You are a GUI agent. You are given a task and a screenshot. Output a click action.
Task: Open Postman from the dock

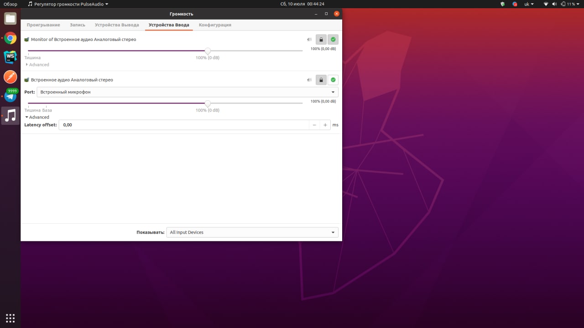[10, 77]
